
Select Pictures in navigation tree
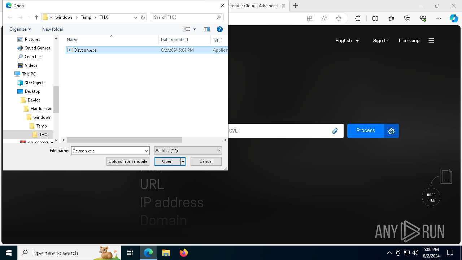click(x=32, y=39)
